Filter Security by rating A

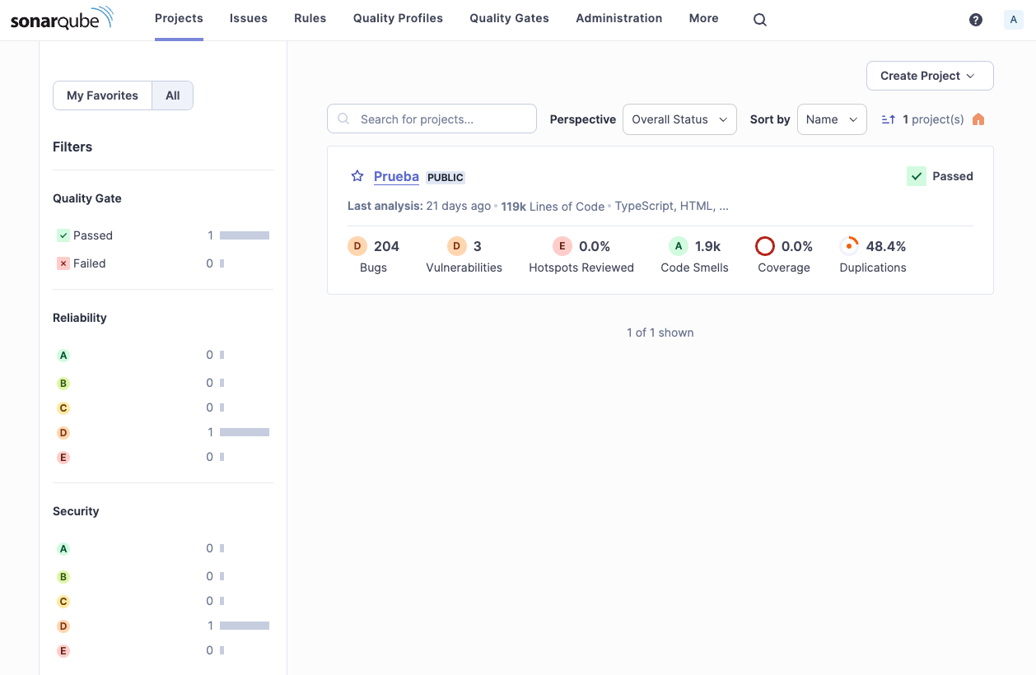[163, 548]
